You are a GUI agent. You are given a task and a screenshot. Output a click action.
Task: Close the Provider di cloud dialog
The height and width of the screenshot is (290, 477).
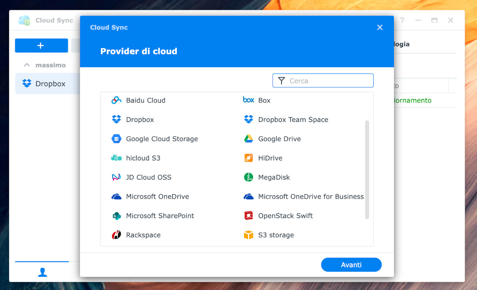(x=380, y=27)
